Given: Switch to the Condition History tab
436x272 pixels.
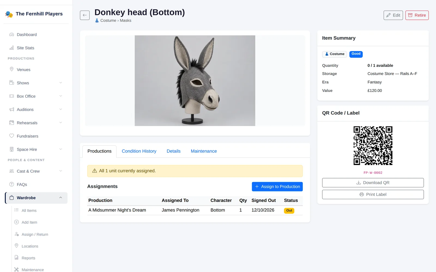Looking at the screenshot, I should (x=139, y=151).
